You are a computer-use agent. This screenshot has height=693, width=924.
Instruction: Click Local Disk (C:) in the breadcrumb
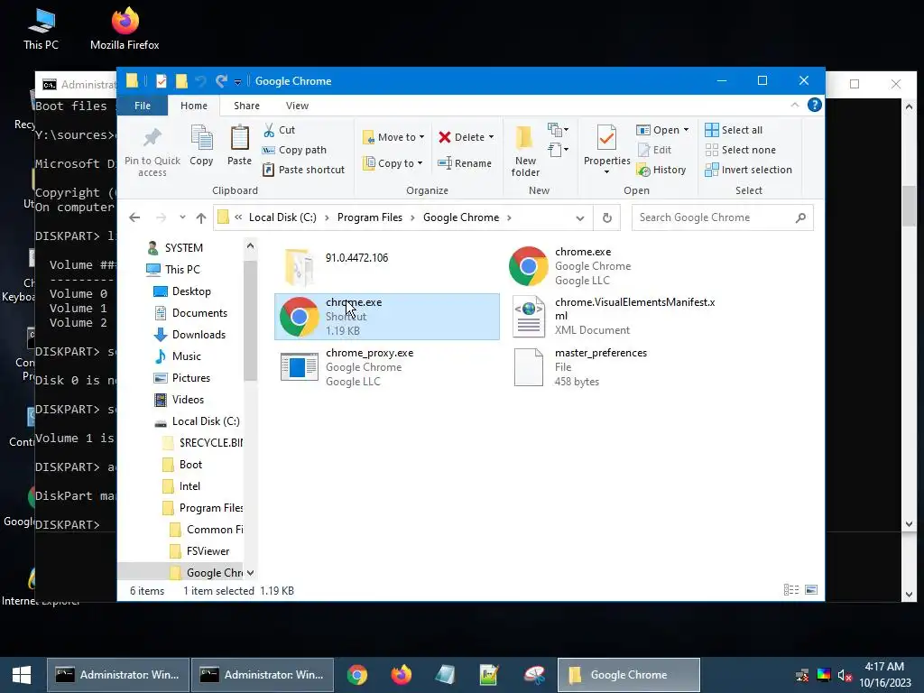coord(282,217)
